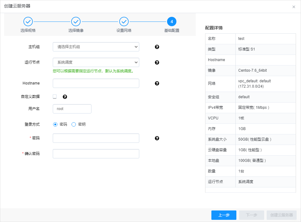301x222 pixels.
Task: Close the 创建云服务器 dialog
Action: 294,7
